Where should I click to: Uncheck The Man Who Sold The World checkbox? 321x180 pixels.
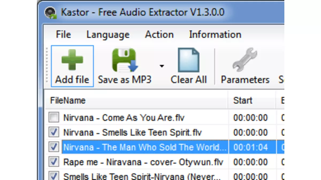tap(53, 147)
